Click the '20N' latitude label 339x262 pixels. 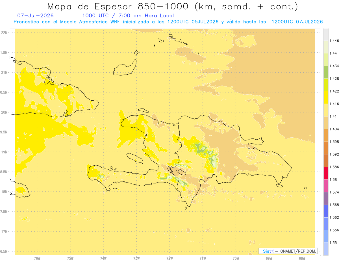5,112
